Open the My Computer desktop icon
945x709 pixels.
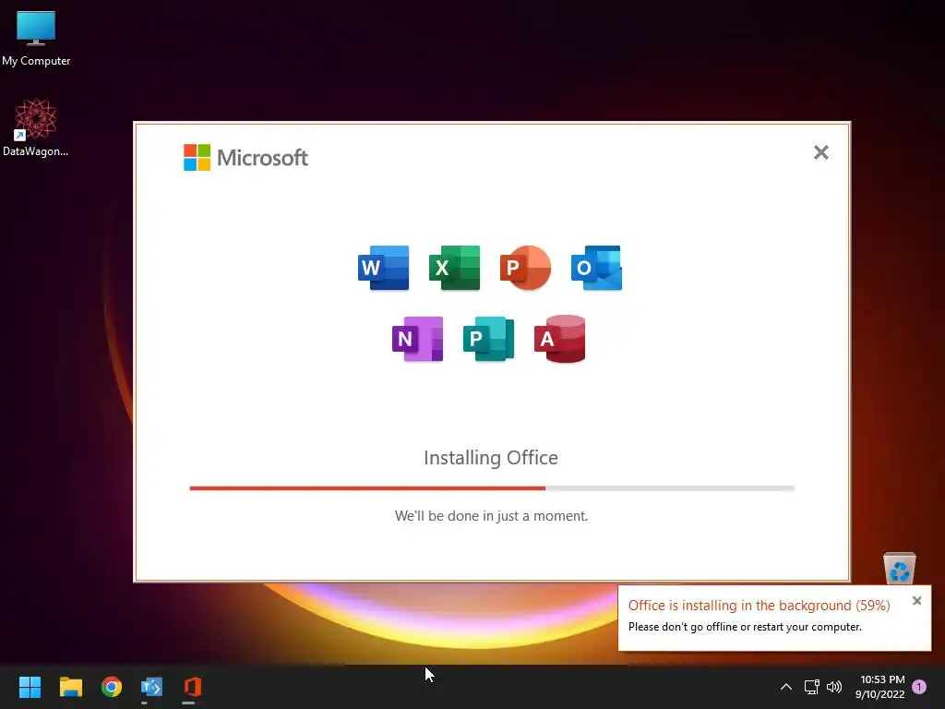click(x=36, y=38)
